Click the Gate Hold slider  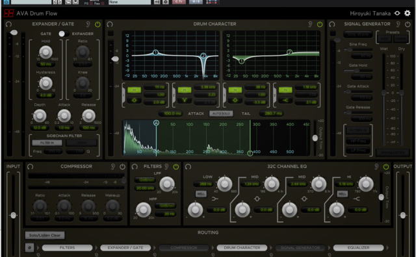[358, 71]
